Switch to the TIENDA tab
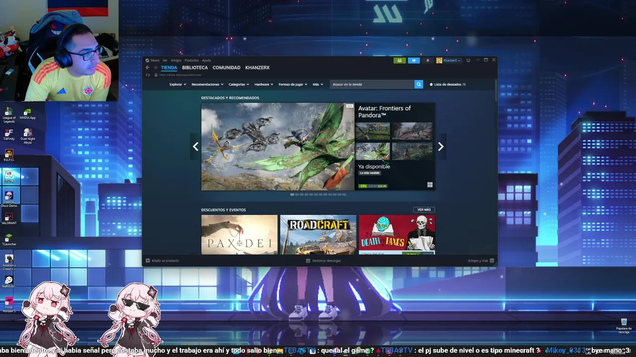The image size is (636, 357). coord(169,67)
